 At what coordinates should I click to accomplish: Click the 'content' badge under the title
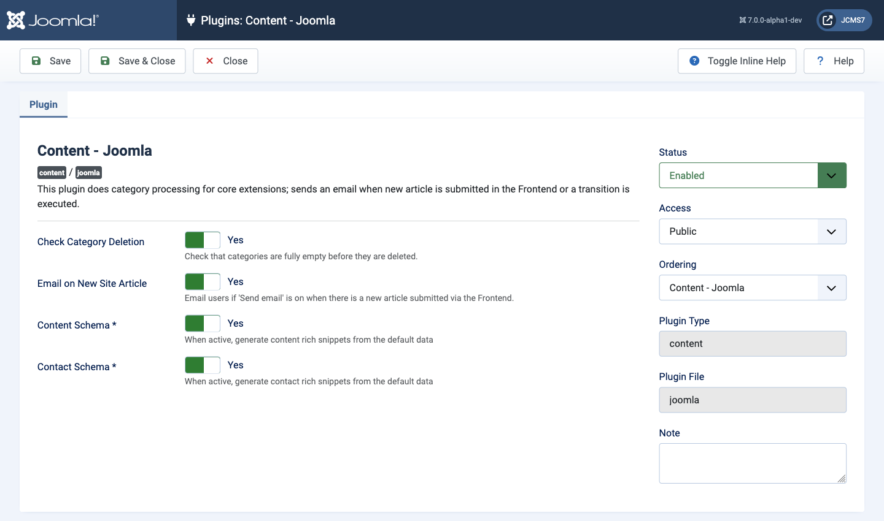pyautogui.click(x=52, y=173)
